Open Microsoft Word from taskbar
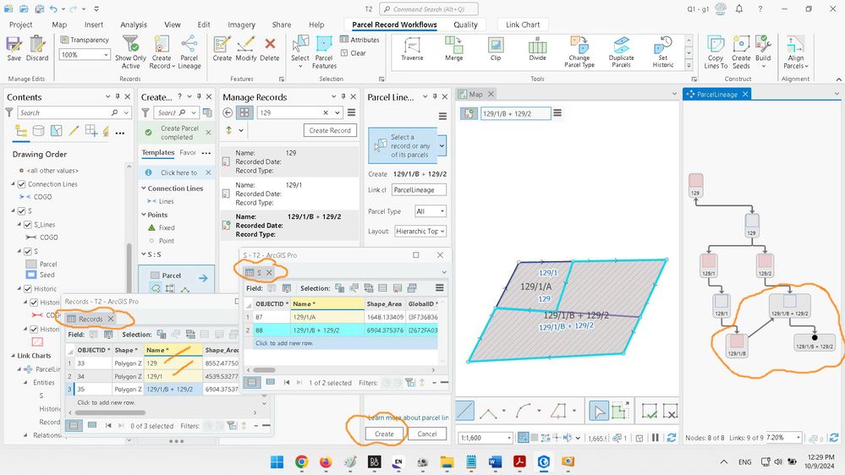845x475 pixels. (496, 462)
